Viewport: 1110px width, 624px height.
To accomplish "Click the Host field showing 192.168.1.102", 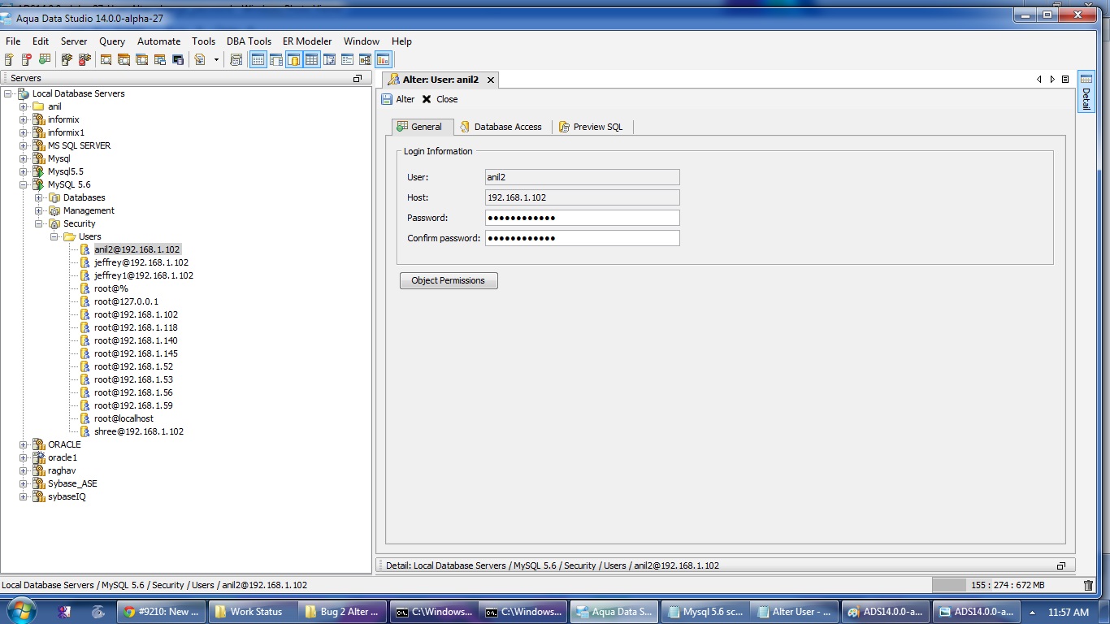I will [x=582, y=197].
